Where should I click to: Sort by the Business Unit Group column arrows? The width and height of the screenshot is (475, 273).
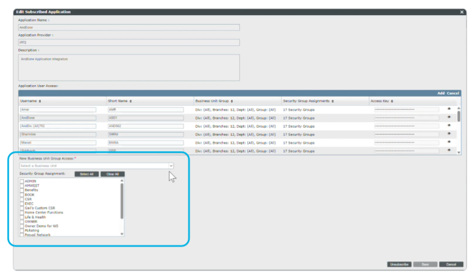(x=232, y=101)
